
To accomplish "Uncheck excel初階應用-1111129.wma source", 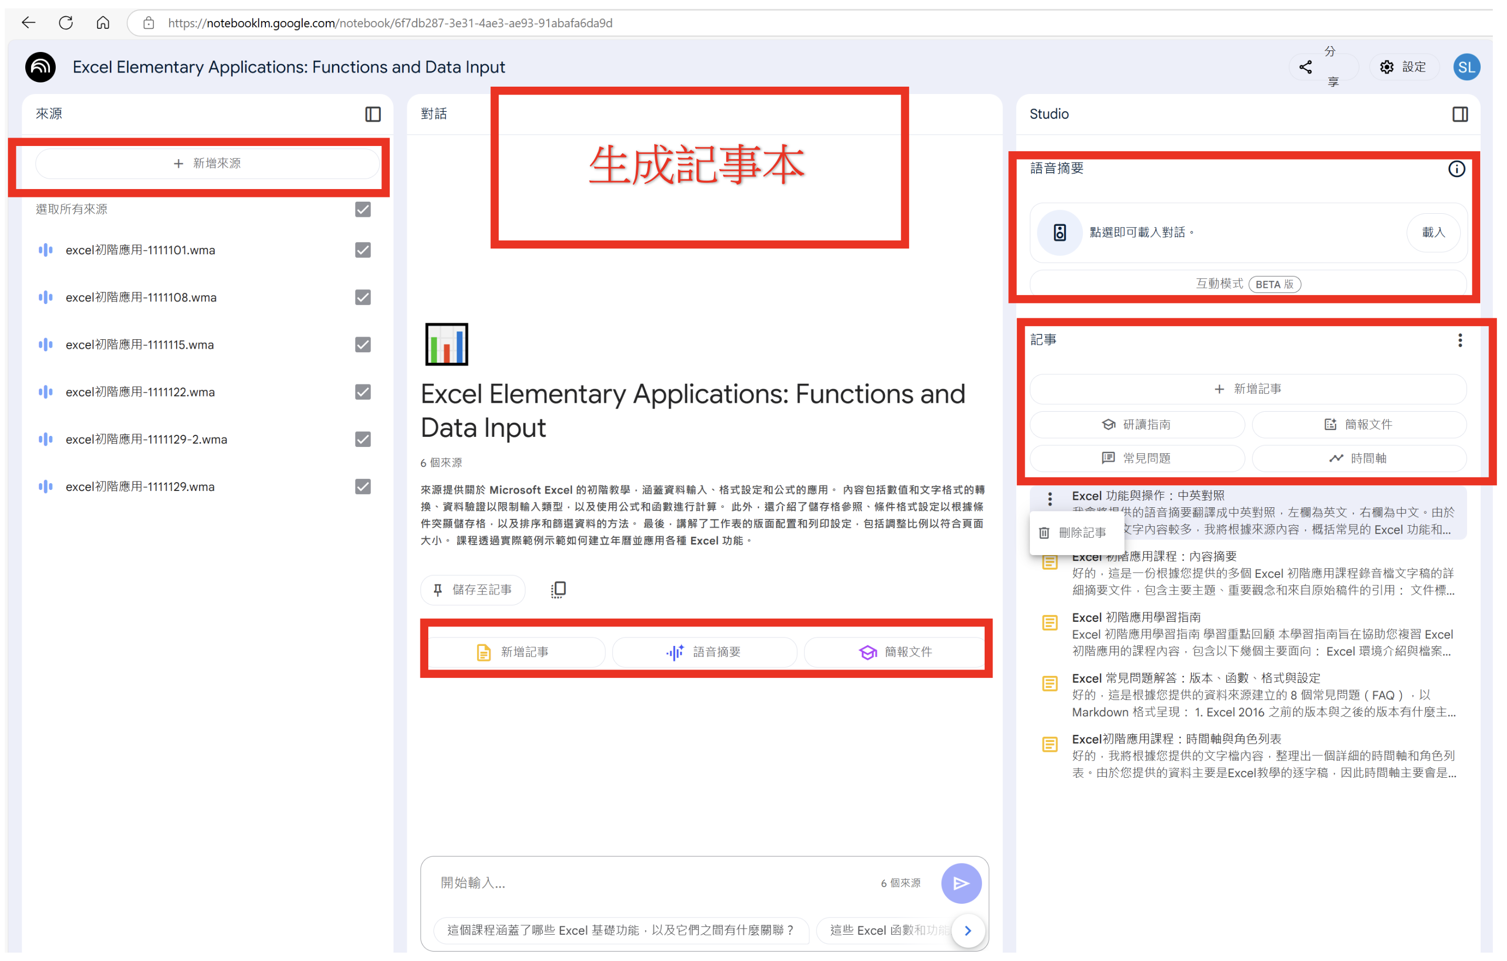I will coord(363,487).
